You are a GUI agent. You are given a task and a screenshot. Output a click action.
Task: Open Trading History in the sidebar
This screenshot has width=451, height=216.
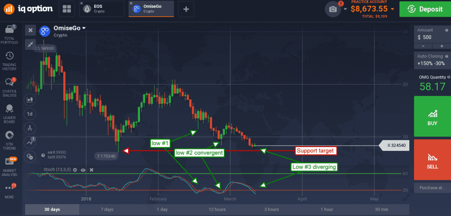click(x=10, y=61)
